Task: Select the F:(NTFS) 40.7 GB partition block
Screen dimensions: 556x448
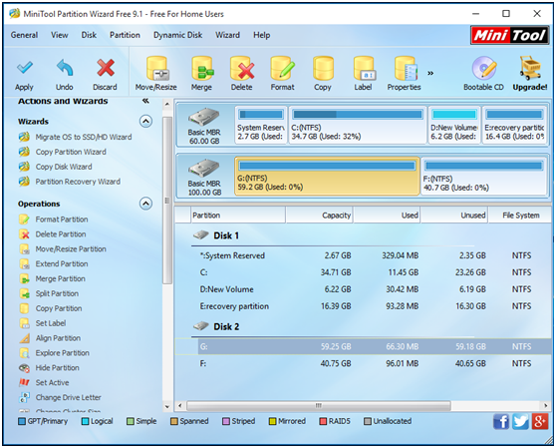Action: click(483, 176)
